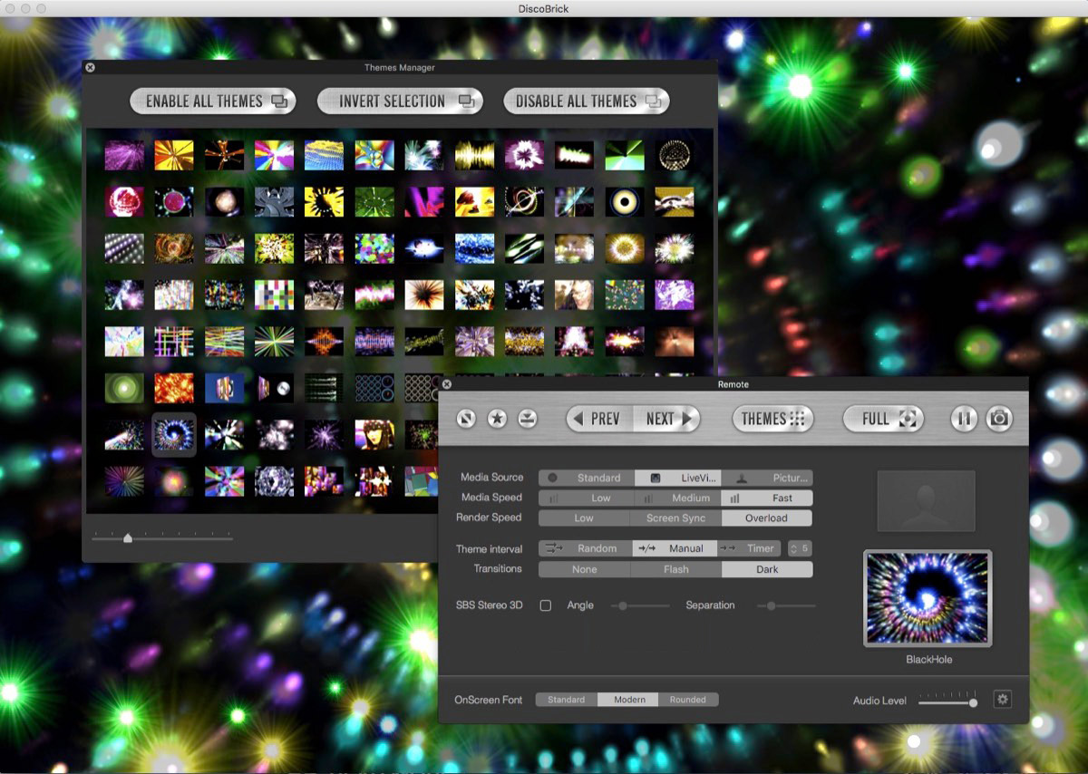Screen dimensions: 1088x774
Task: Choose Manual theme interval
Action: point(675,548)
